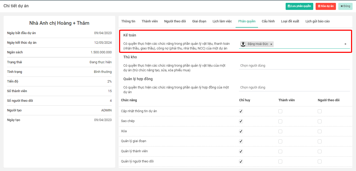356x171 pixels.
Task: Check Thành viên for Quản lý thành viên
Action: (x=280, y=151)
